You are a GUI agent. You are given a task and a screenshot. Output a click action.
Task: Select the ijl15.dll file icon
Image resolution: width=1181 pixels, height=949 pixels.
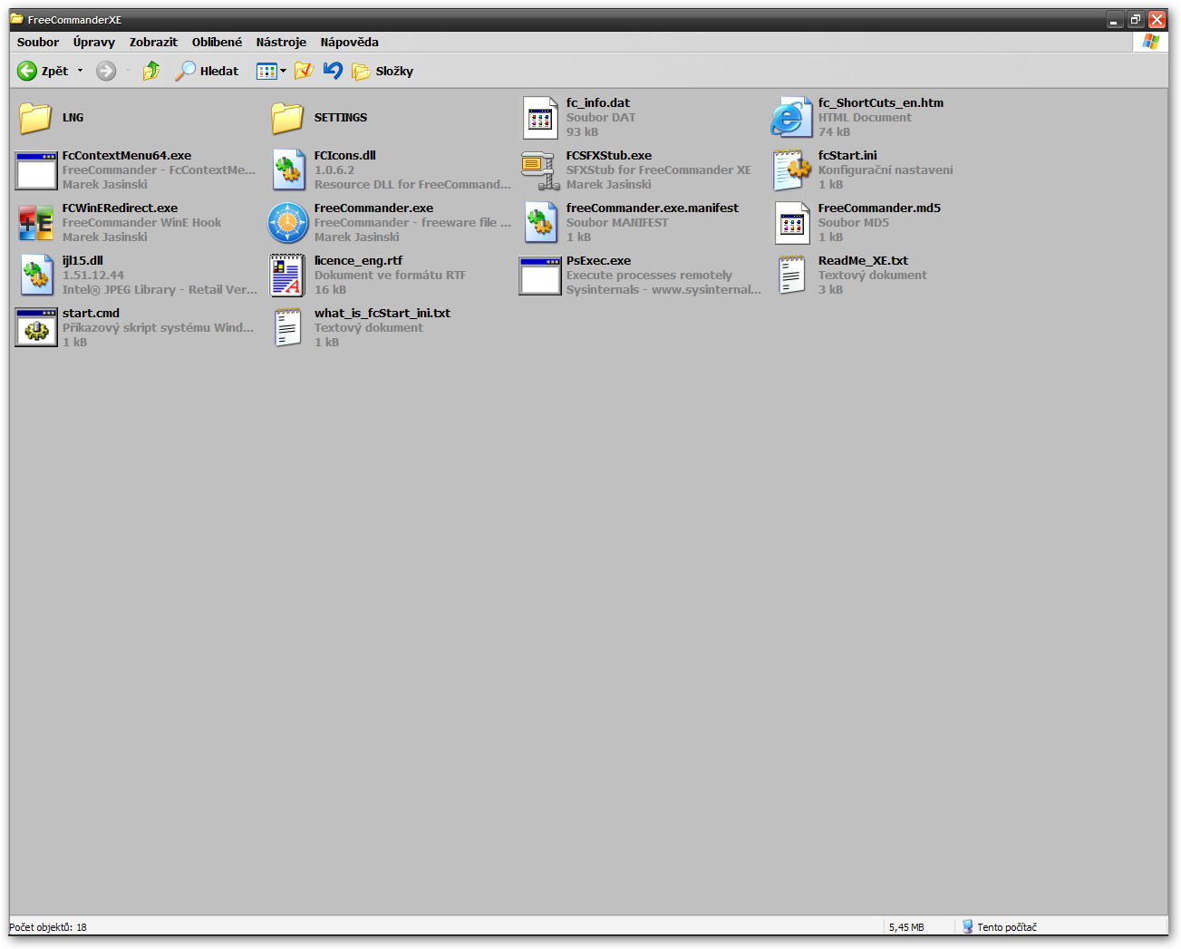(36, 276)
